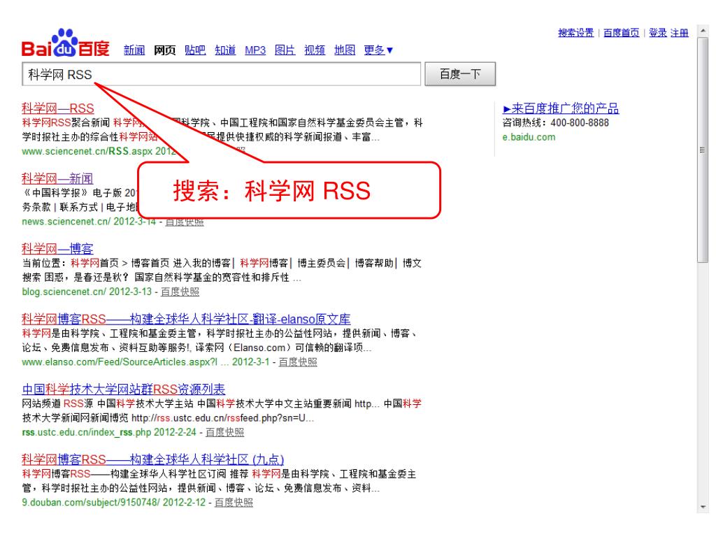Select the 网页 search category
This screenshot has height=537, width=716.
tap(164, 50)
